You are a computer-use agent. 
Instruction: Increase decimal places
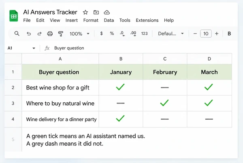(133, 34)
